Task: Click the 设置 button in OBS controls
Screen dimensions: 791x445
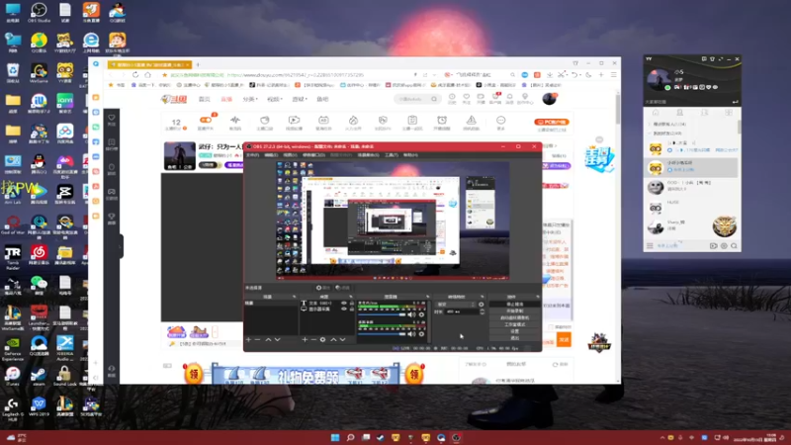Action: point(514,331)
